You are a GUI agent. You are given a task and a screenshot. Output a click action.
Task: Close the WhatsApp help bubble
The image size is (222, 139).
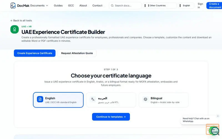click(x=218, y=116)
